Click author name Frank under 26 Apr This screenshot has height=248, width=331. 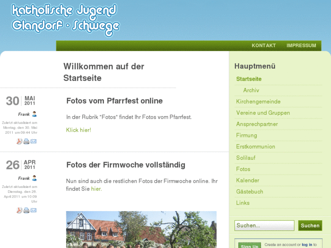pos(24,178)
